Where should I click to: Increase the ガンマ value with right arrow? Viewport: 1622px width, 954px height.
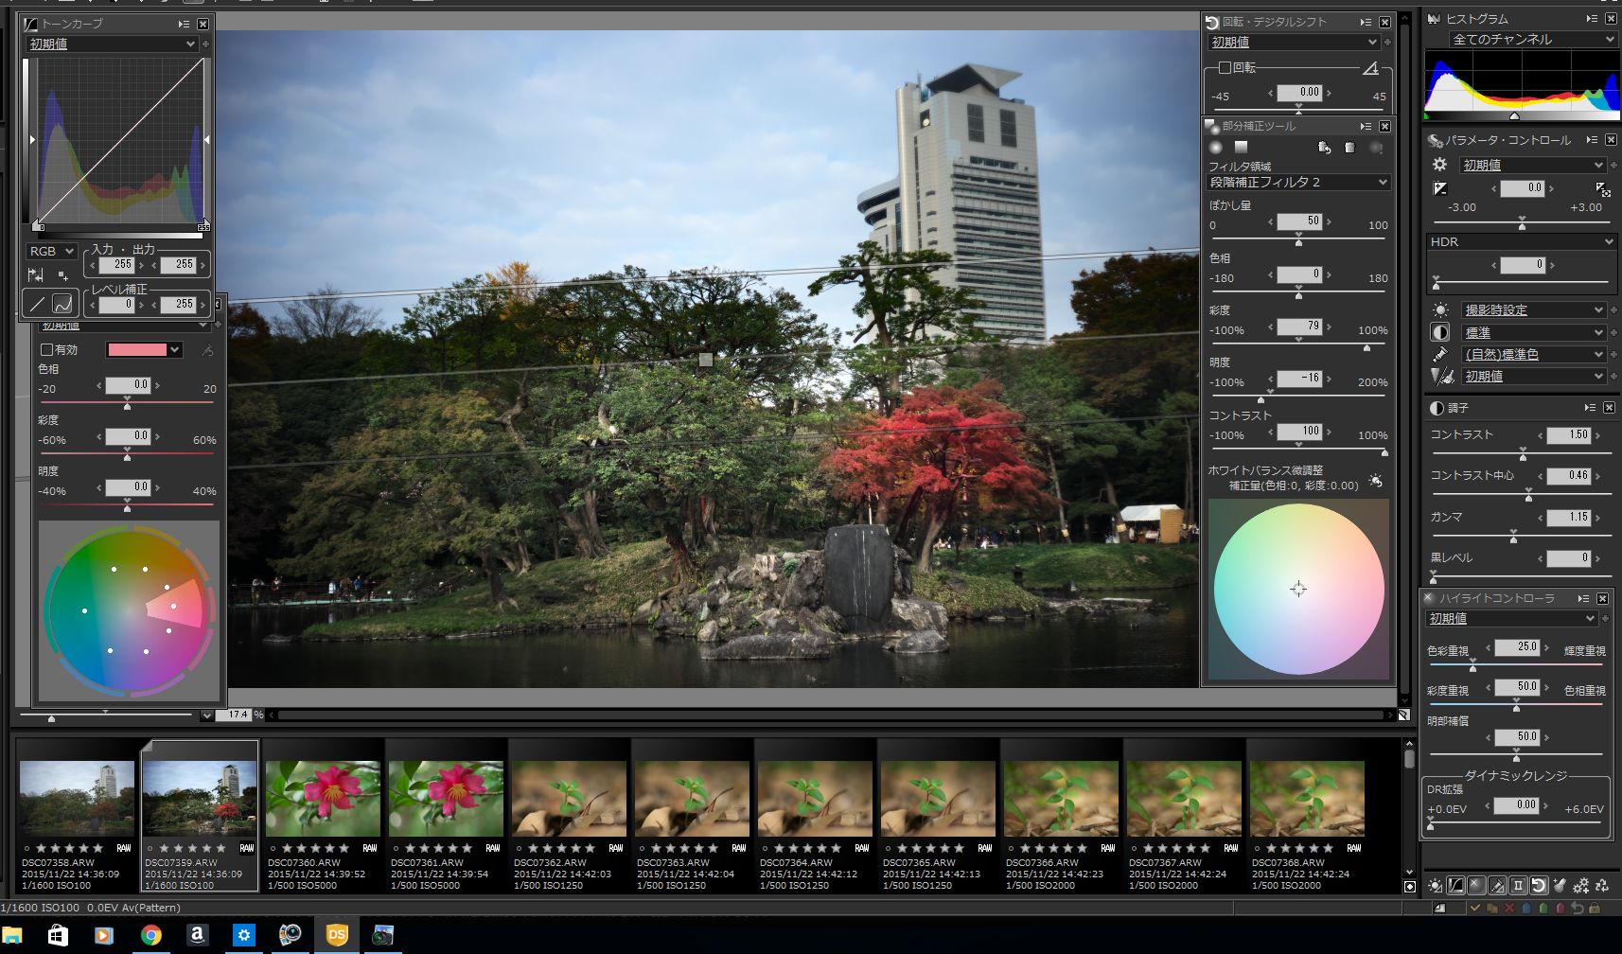1598,518
